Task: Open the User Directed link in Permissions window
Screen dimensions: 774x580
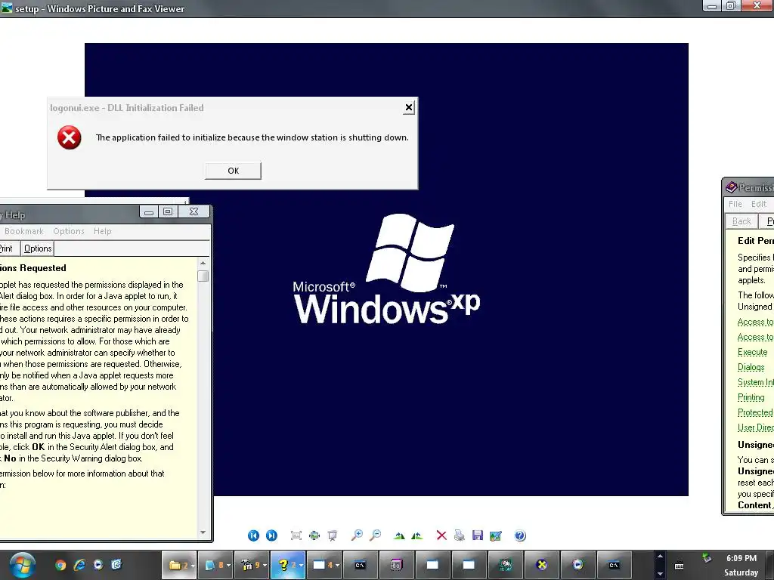Action: coord(755,427)
